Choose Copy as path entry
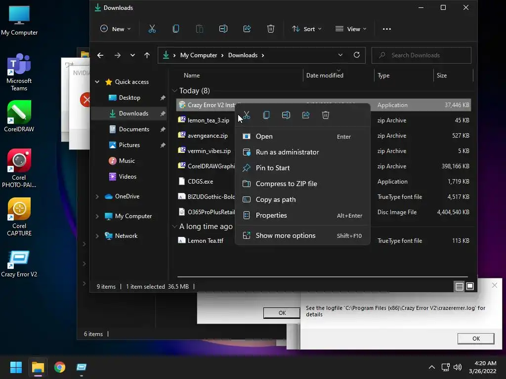This screenshot has width=506, height=379. pos(302,199)
